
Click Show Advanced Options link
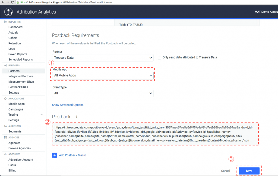point(68,105)
